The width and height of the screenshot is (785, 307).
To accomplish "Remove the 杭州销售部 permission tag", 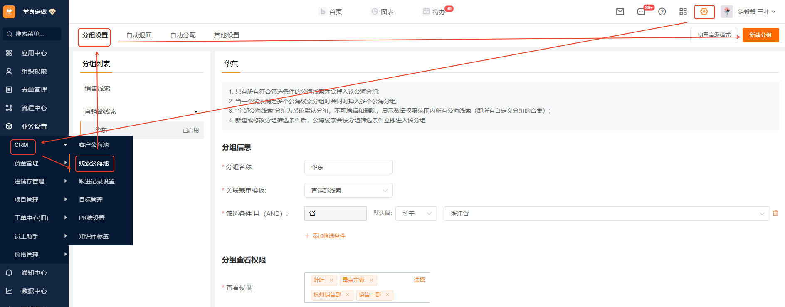I will pyautogui.click(x=348, y=295).
